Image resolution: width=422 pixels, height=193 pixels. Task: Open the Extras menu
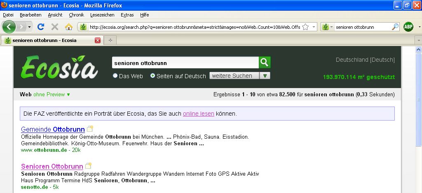point(127,15)
